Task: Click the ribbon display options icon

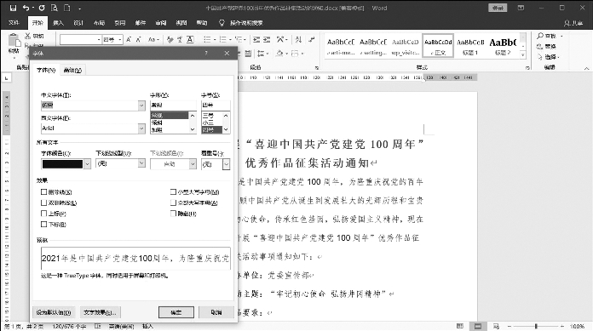Action: [521, 8]
